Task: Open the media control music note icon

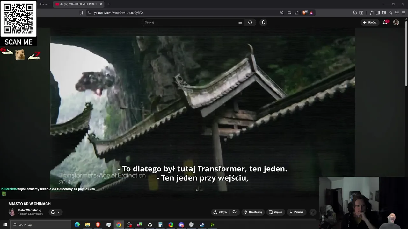Action: [x=371, y=13]
